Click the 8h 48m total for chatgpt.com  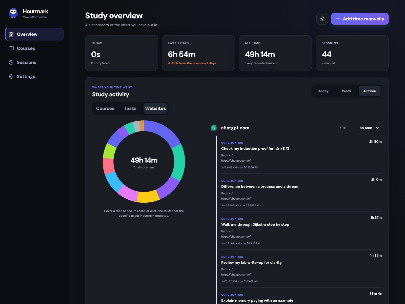pyautogui.click(x=366, y=128)
